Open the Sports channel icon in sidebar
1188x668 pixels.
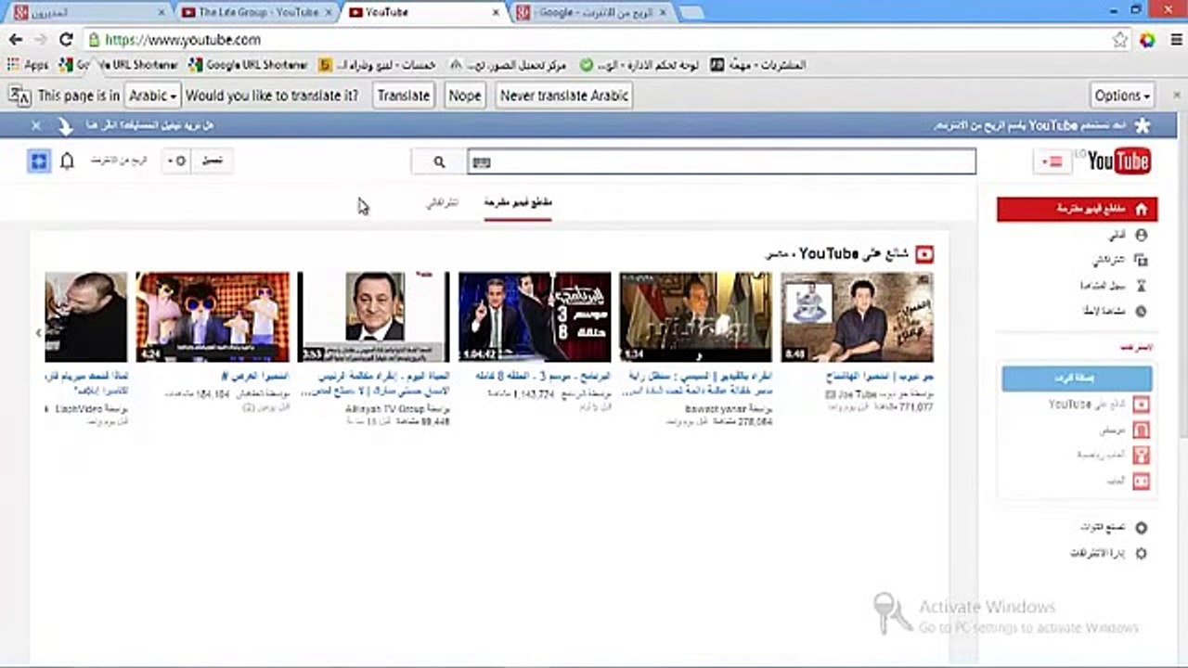pyautogui.click(x=1142, y=456)
